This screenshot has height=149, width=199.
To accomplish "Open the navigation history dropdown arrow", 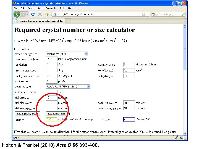I will point(27,14).
